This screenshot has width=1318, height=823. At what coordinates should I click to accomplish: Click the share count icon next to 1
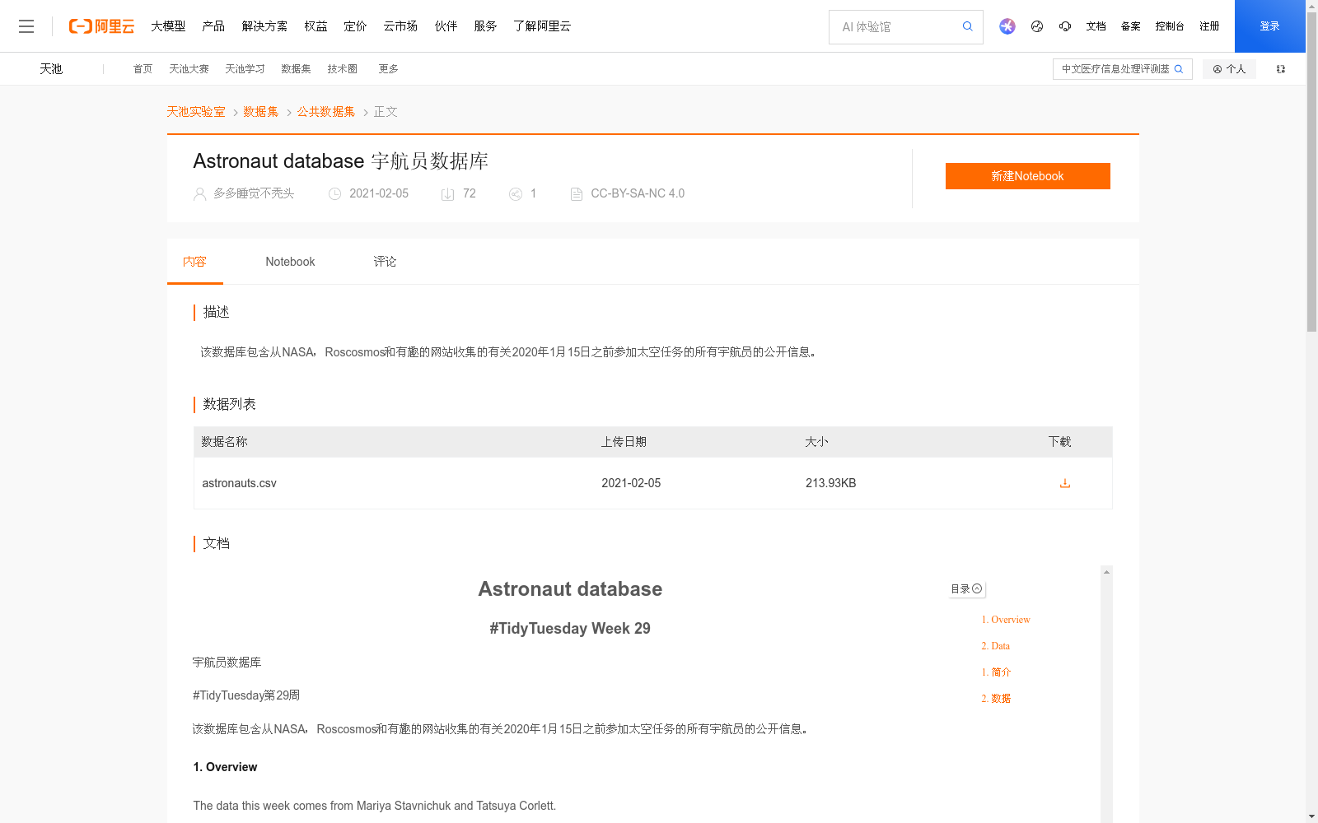pyautogui.click(x=516, y=194)
